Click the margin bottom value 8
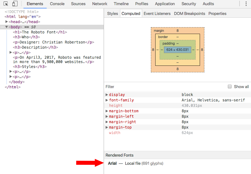251x174 pixels. point(178,69)
